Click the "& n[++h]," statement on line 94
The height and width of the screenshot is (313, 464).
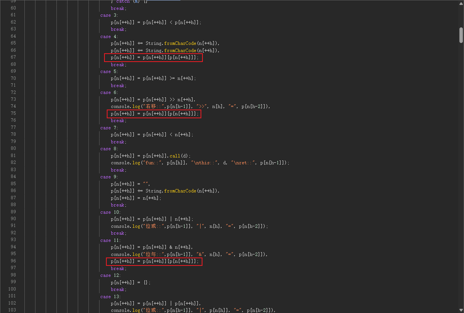(152, 247)
